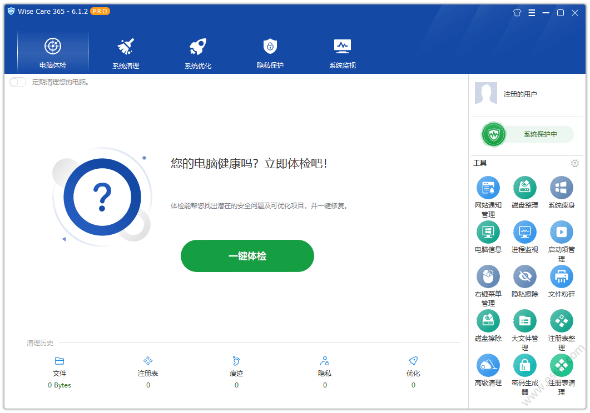This screenshot has width=590, height=413.
Task: Click the big question mark checkup graphic
Action: coord(102,197)
